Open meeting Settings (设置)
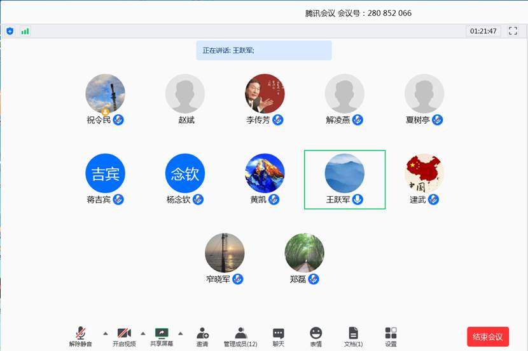Screen dimensions: 528x351 click(x=391, y=333)
